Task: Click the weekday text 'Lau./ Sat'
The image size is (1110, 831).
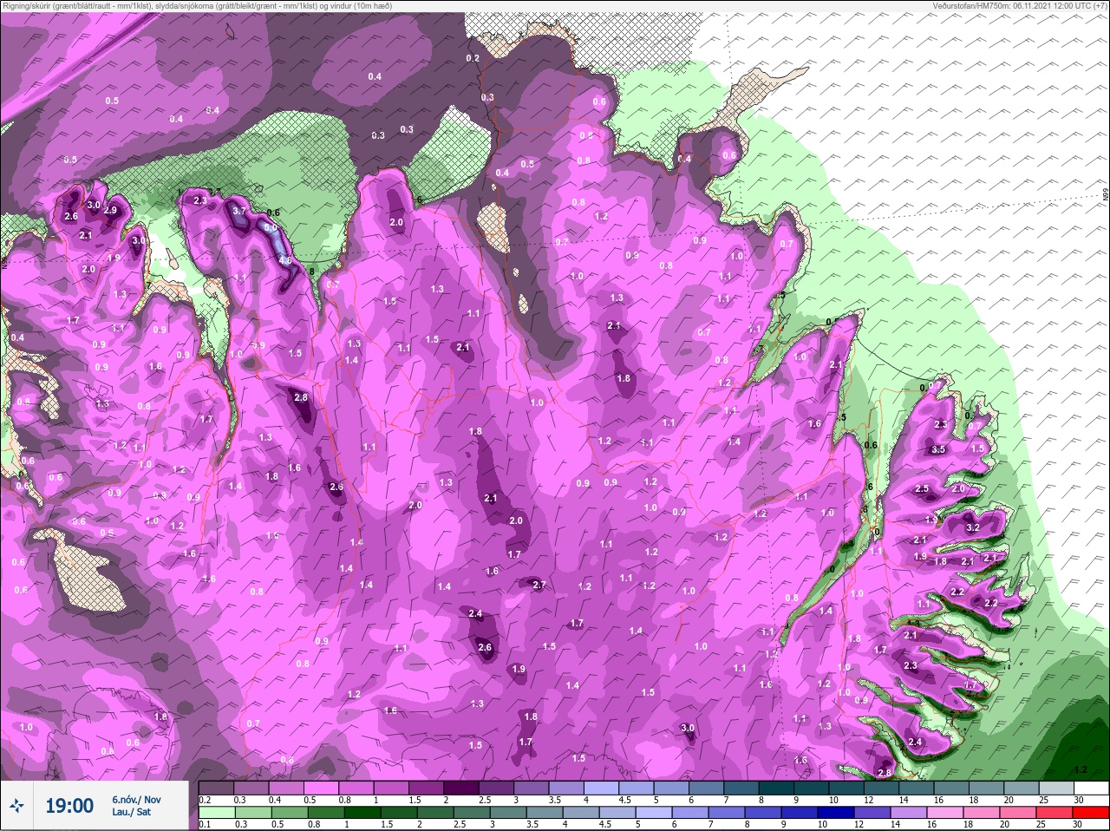Action: tap(131, 812)
